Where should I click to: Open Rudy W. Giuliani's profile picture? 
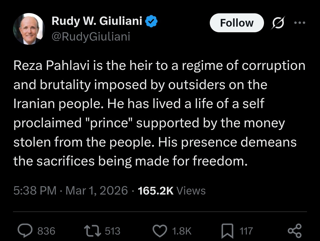tap(29, 29)
